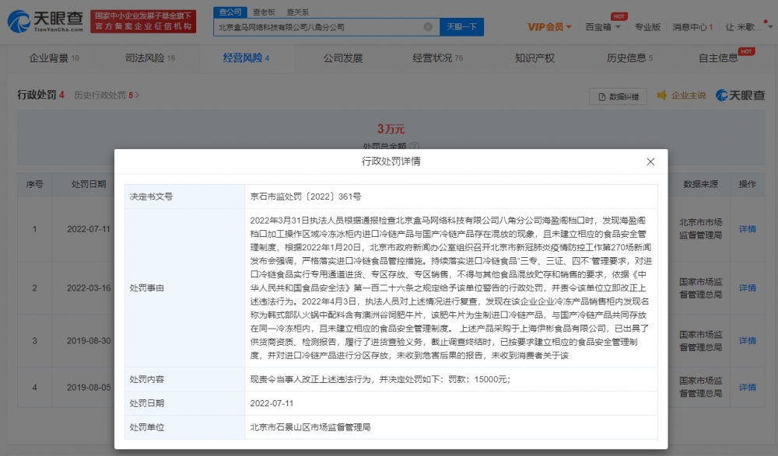Switch to the 查关系 search tab
Screen dimensions: 778x456
(297, 12)
